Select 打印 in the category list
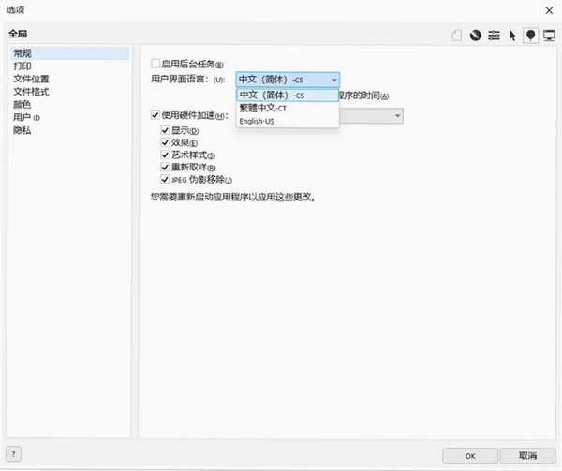This screenshot has height=471, width=562. tap(69, 66)
